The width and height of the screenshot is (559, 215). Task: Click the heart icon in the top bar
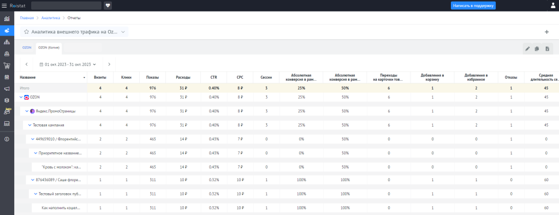click(x=108, y=5)
